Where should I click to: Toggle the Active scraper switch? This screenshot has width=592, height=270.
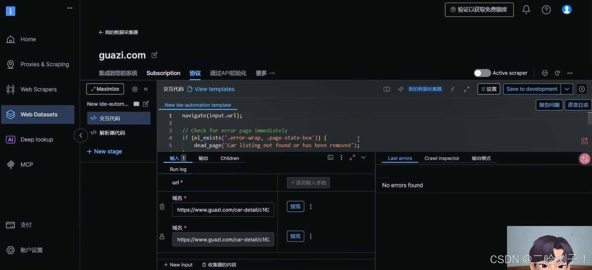[x=482, y=73]
